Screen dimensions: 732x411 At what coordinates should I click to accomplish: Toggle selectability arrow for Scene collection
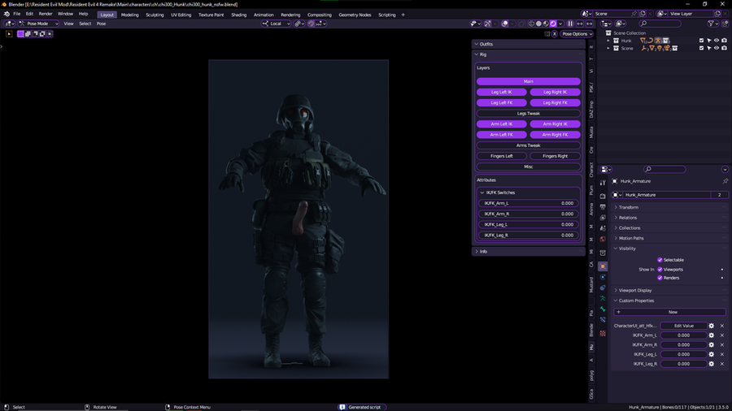click(x=709, y=48)
